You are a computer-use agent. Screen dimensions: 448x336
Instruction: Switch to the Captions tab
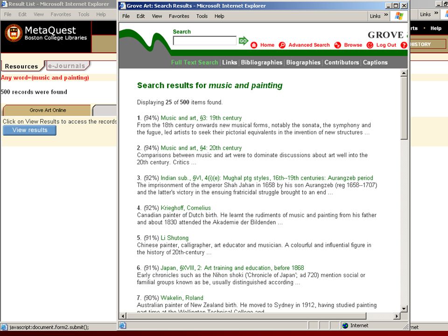point(375,62)
